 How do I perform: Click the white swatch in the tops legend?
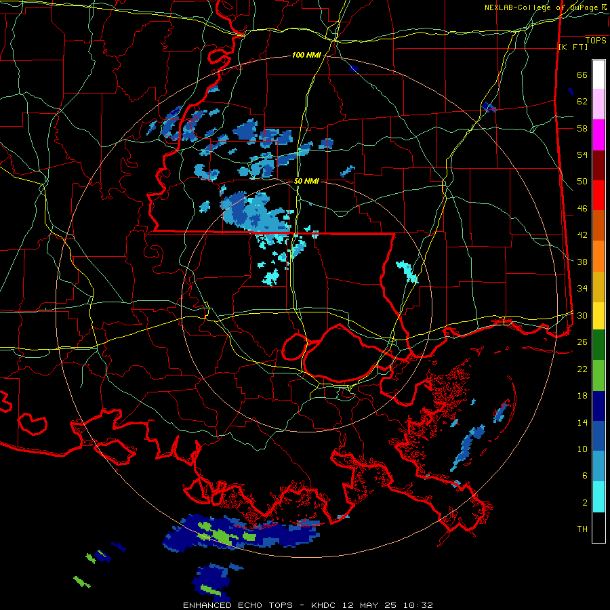598,75
